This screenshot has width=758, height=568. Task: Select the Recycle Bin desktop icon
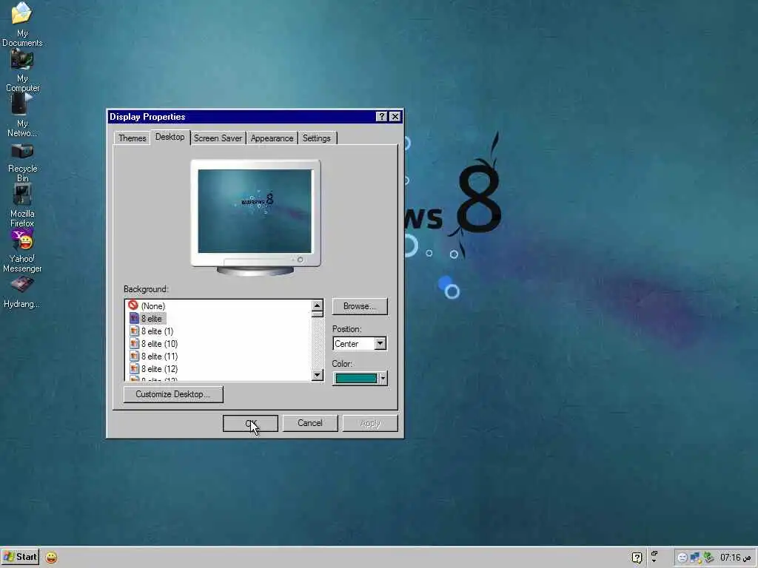21,163
